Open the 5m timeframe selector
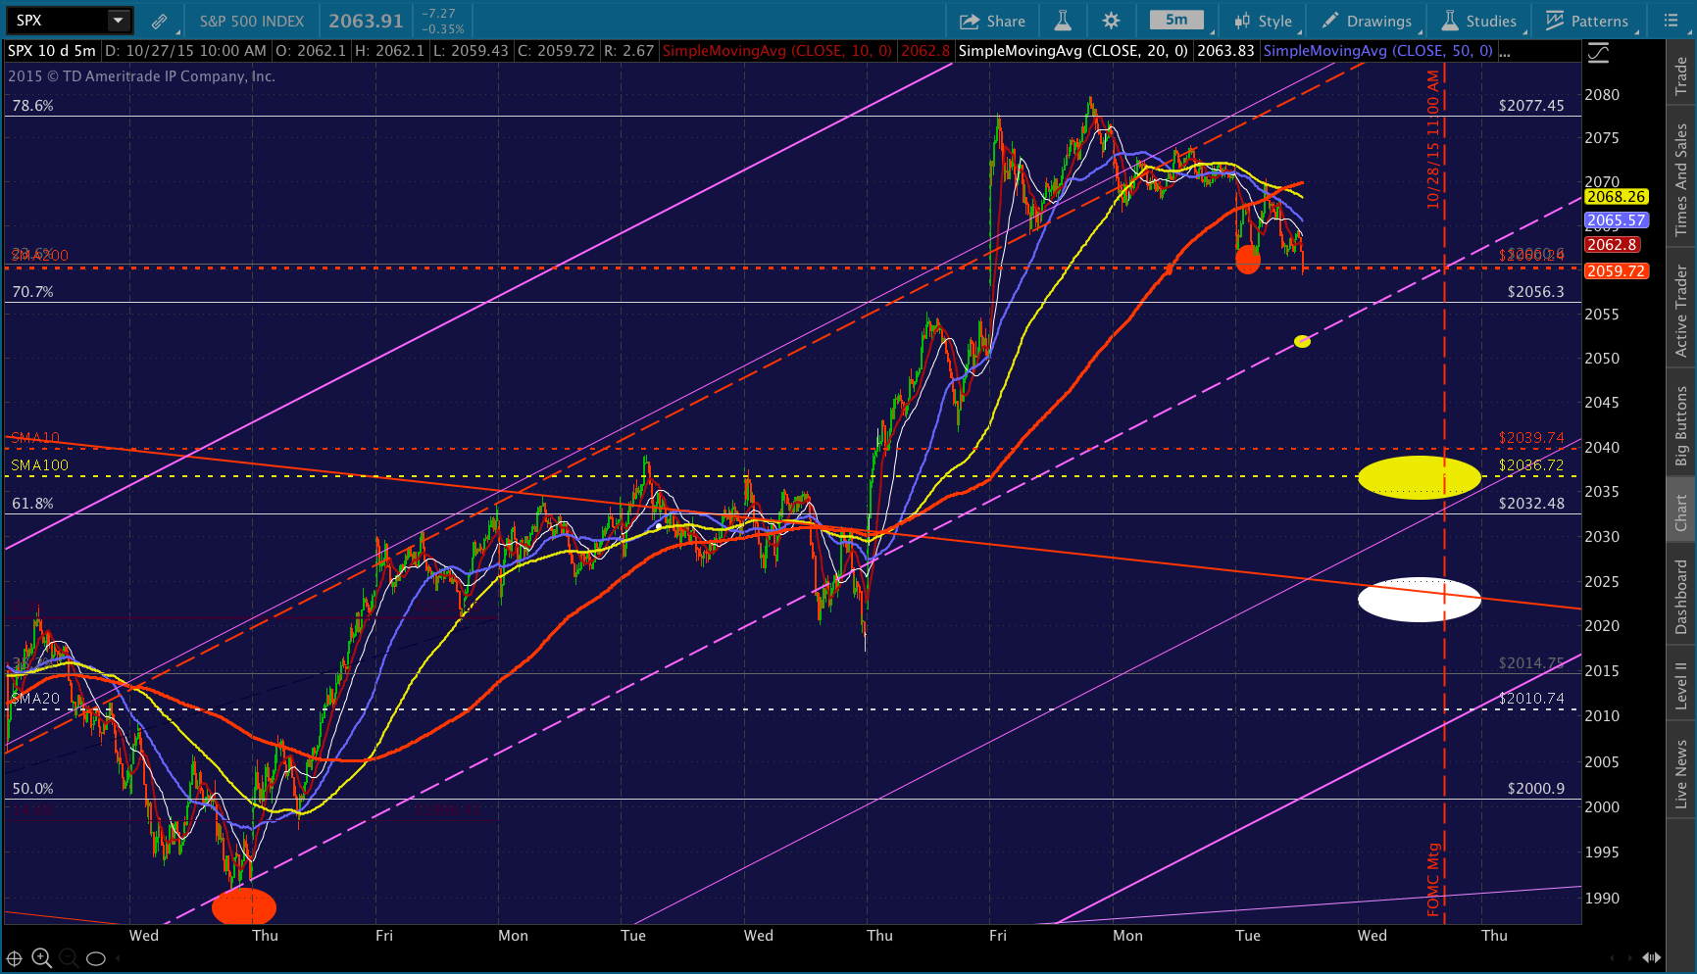The image size is (1697, 974). point(1176,21)
